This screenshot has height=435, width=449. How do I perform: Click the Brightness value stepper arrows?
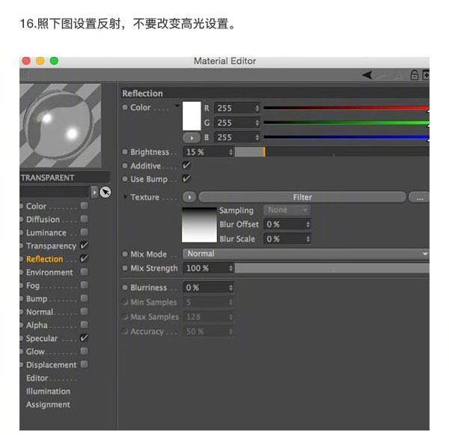tap(230, 152)
